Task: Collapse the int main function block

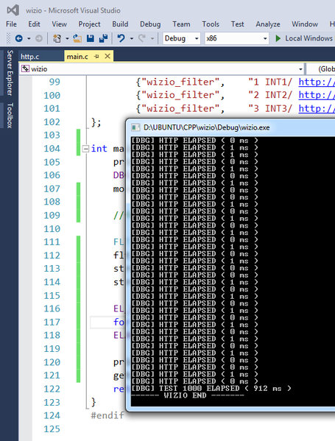Action: pyautogui.click(x=85, y=149)
